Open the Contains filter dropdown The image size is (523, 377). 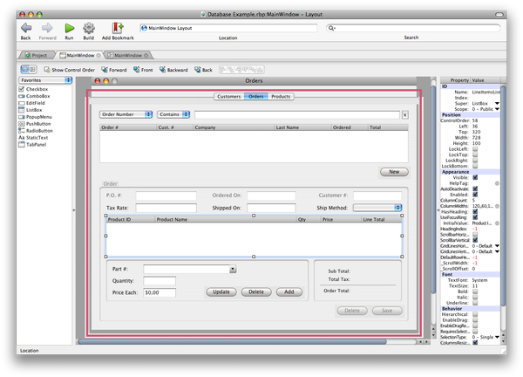(174, 114)
